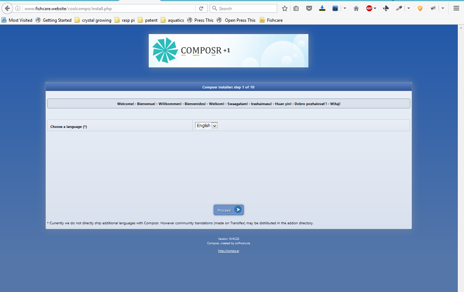Focus the browser search box
This screenshot has width=464, height=292.
[243, 8]
